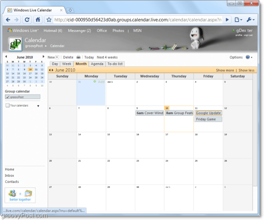264x220 pixels.
Task: Click the address bar URL field
Action: (138, 20)
